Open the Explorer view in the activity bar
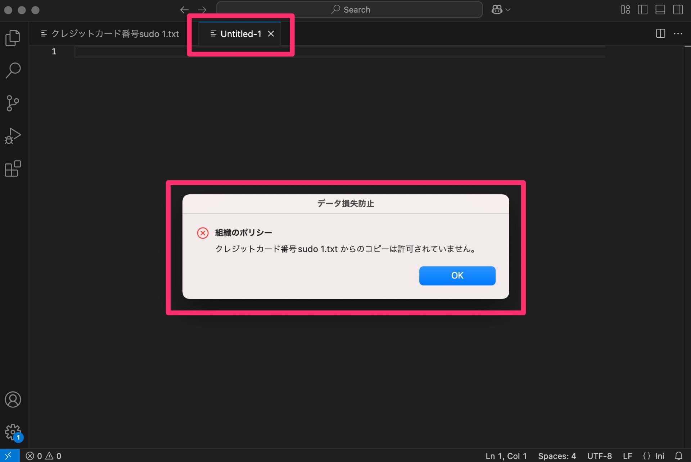The image size is (691, 462). click(13, 37)
